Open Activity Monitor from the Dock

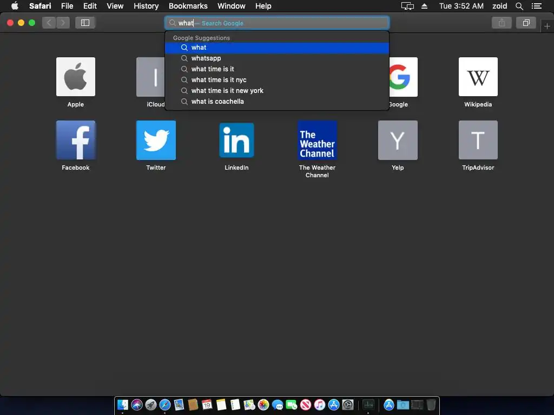pyautogui.click(x=368, y=404)
